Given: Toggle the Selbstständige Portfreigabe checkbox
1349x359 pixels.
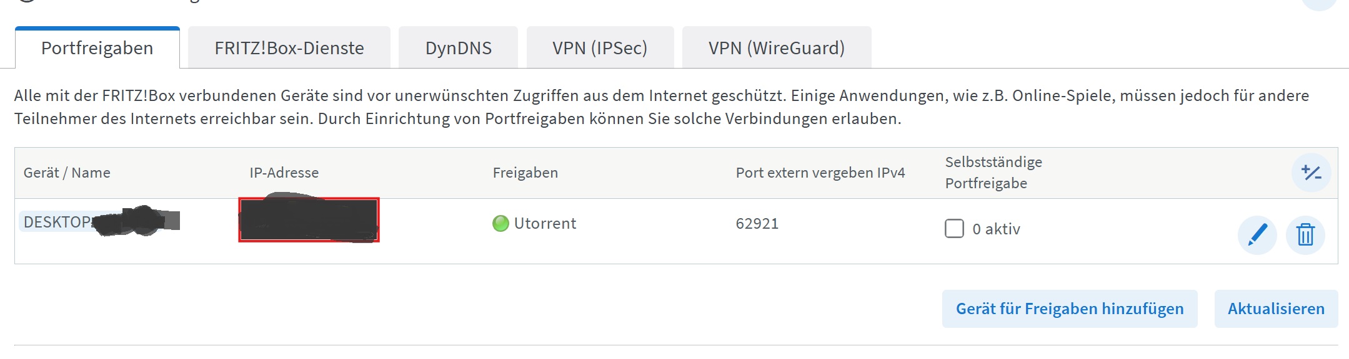Looking at the screenshot, I should 955,229.
